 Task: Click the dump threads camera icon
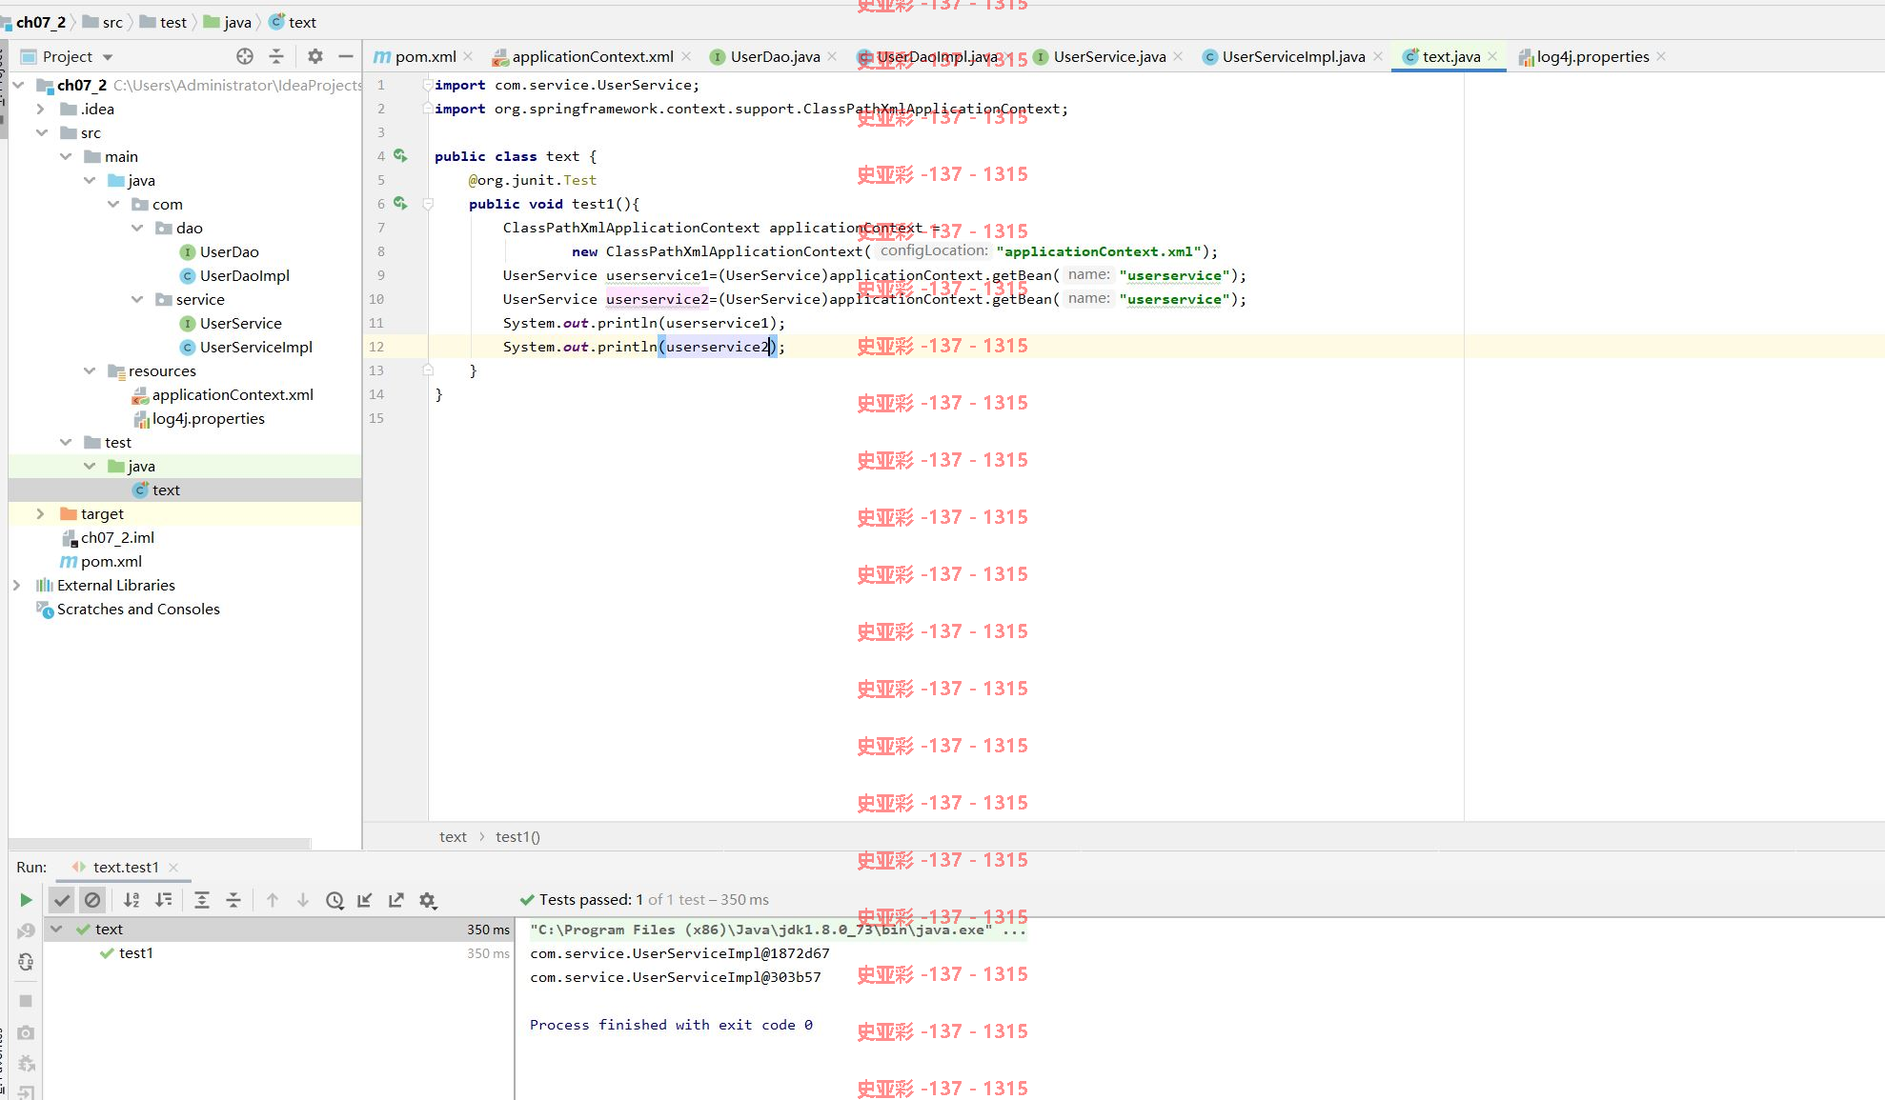26,1032
